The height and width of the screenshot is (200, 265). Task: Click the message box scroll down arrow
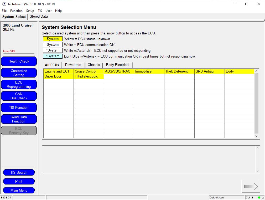258,171
